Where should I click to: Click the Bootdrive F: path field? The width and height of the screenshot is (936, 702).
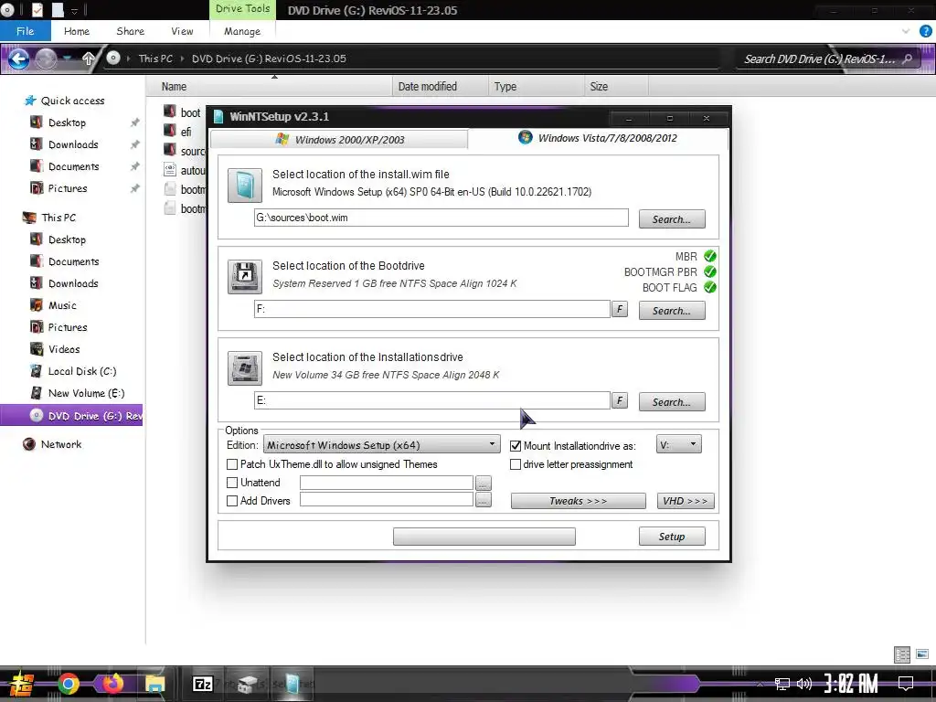pos(432,309)
